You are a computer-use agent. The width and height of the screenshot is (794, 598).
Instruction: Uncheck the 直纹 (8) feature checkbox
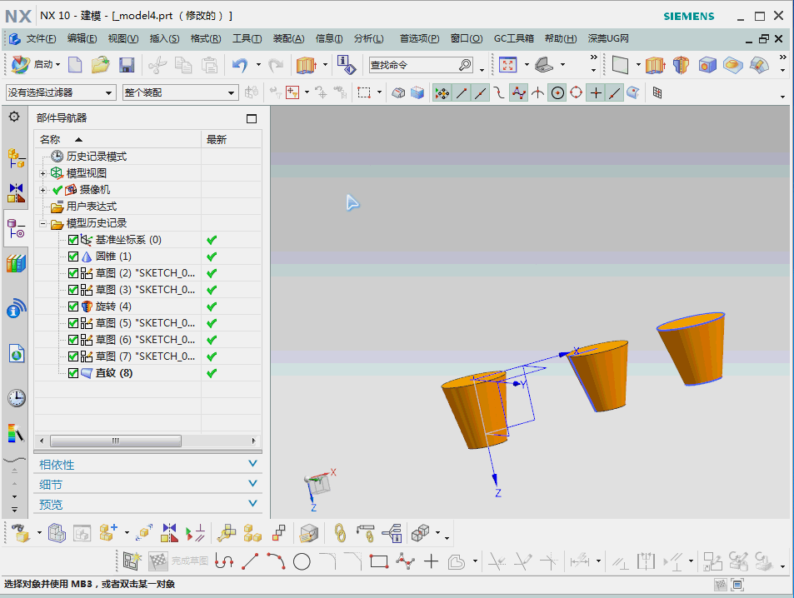pos(73,373)
